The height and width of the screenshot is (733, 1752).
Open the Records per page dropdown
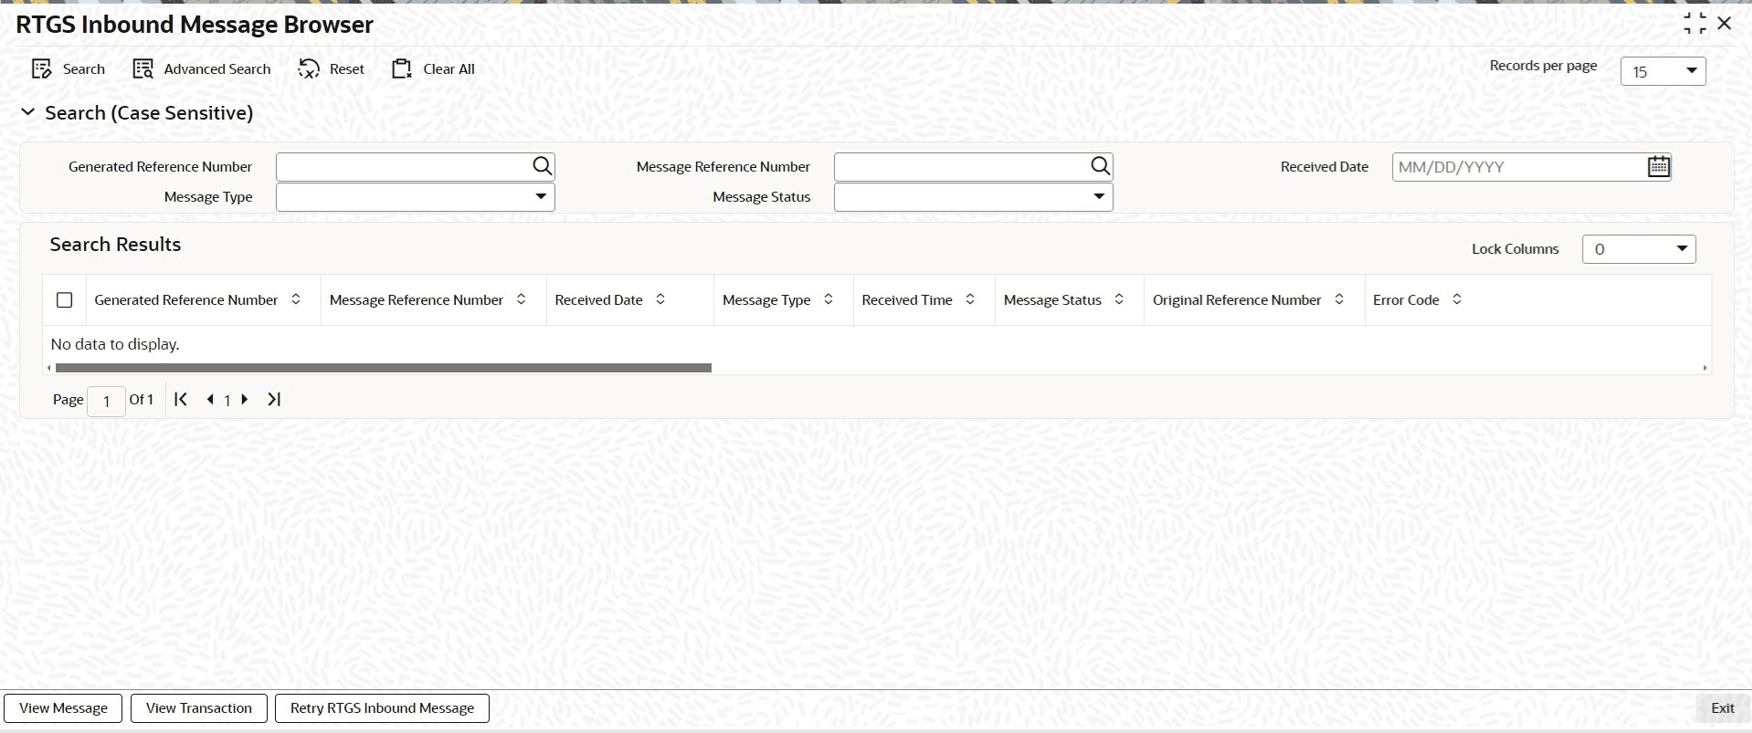coord(1663,71)
